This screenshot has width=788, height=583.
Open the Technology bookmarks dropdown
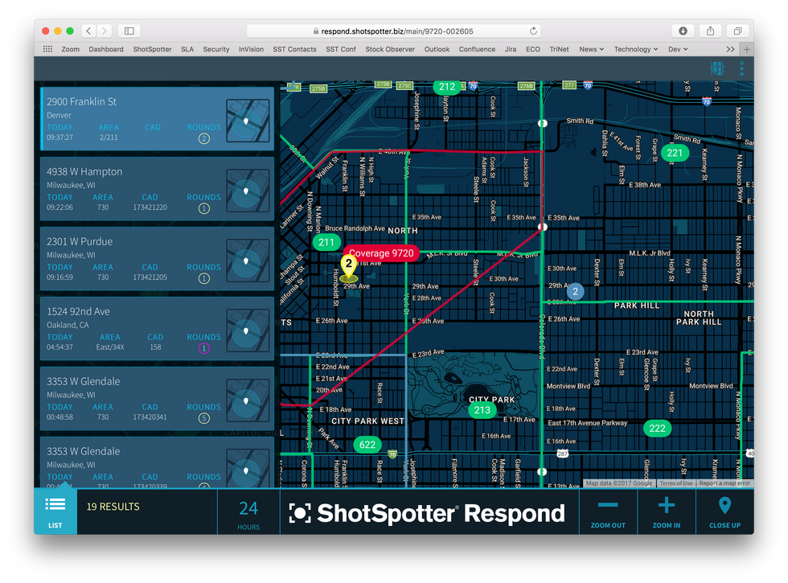(x=636, y=49)
